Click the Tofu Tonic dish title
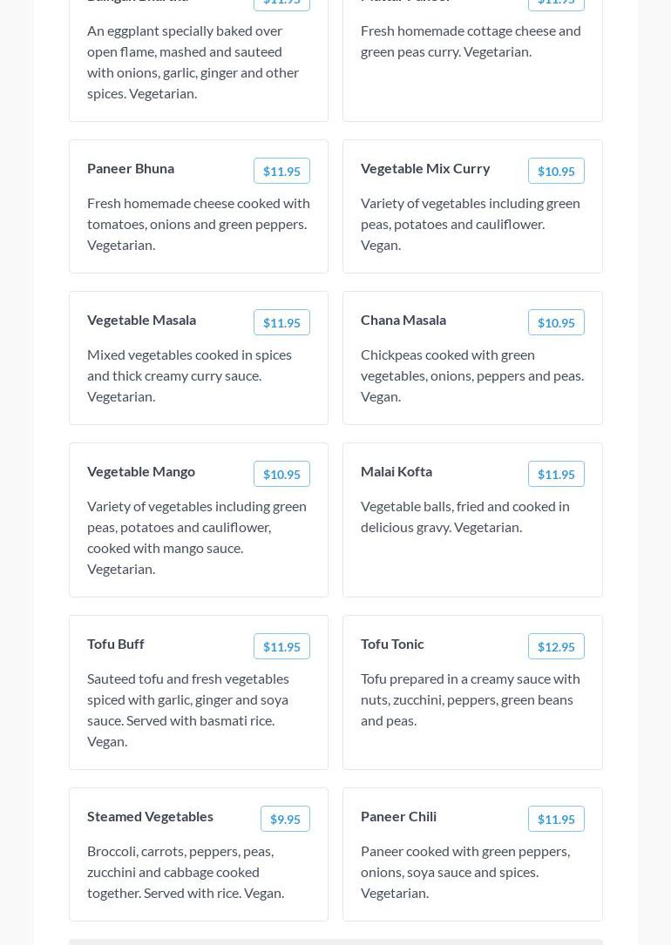The width and height of the screenshot is (671, 945). pyautogui.click(x=392, y=644)
